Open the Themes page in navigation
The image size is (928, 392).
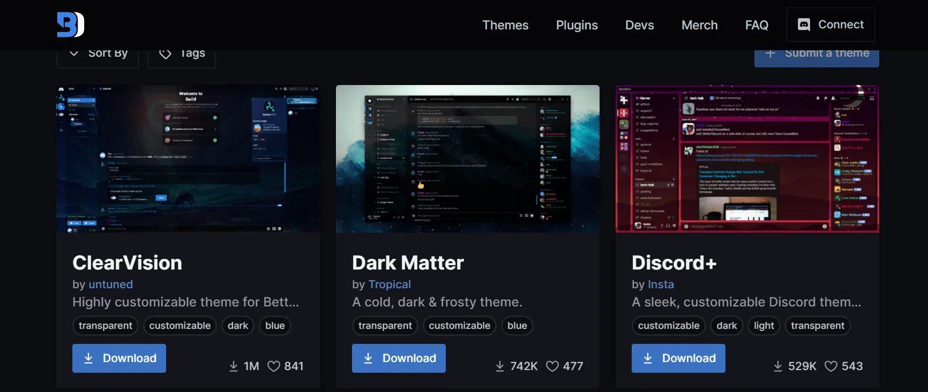[x=505, y=25]
